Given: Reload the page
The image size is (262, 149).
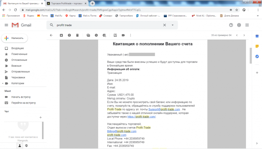Looking at the screenshot, I should pos(15,10).
